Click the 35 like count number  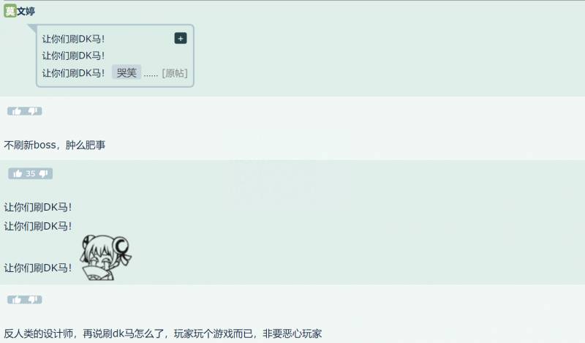30,173
